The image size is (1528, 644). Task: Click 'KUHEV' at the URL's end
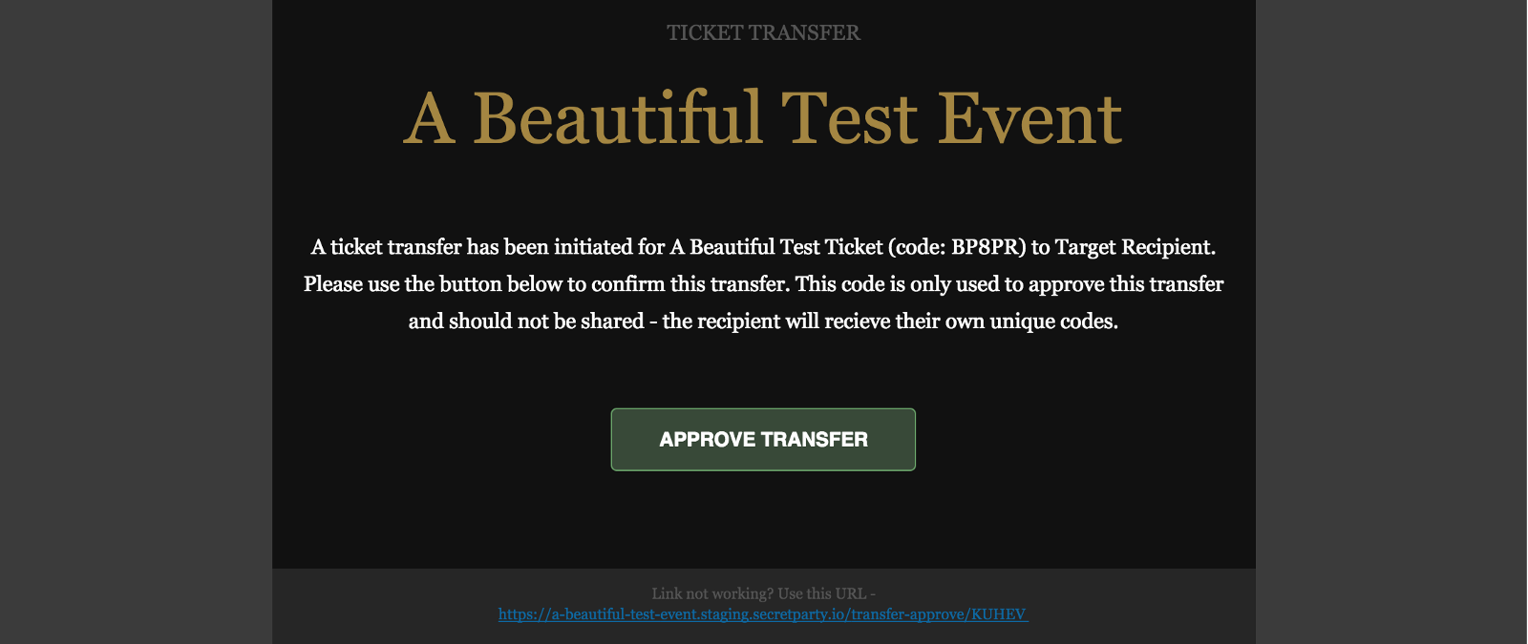[998, 614]
